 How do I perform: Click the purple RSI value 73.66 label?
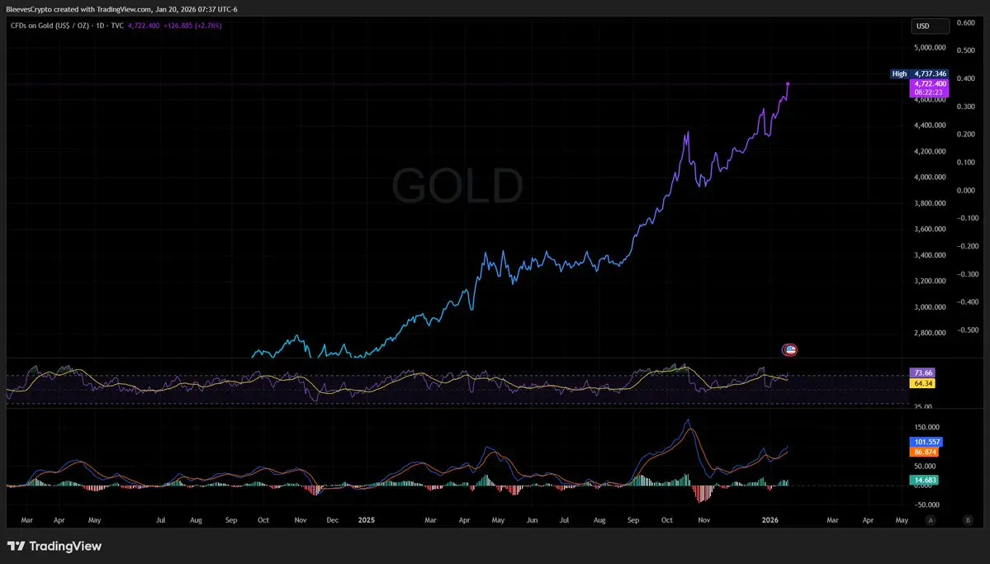[922, 373]
